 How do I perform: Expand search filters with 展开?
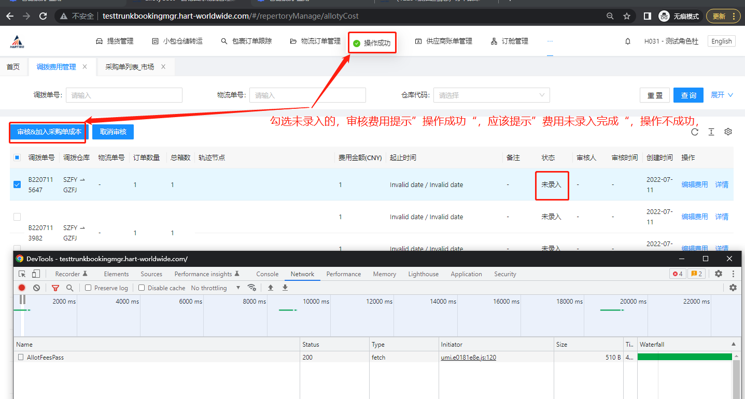(x=722, y=95)
